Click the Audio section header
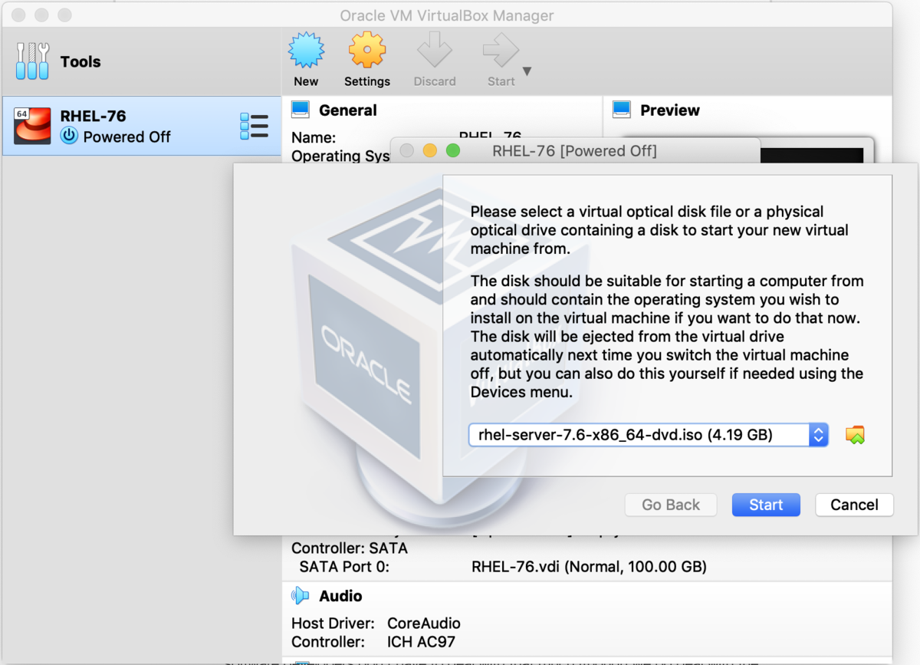 [340, 596]
